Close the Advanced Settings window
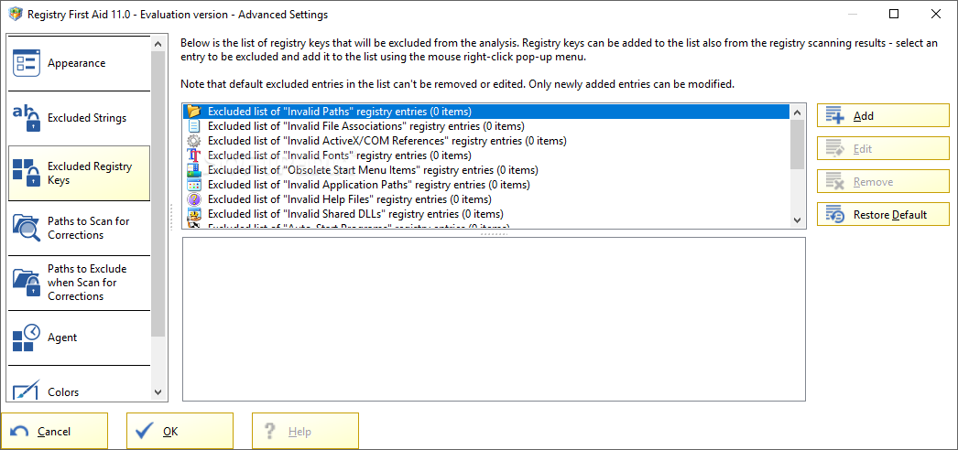Viewport: 958px width, 450px height. pyautogui.click(x=935, y=14)
